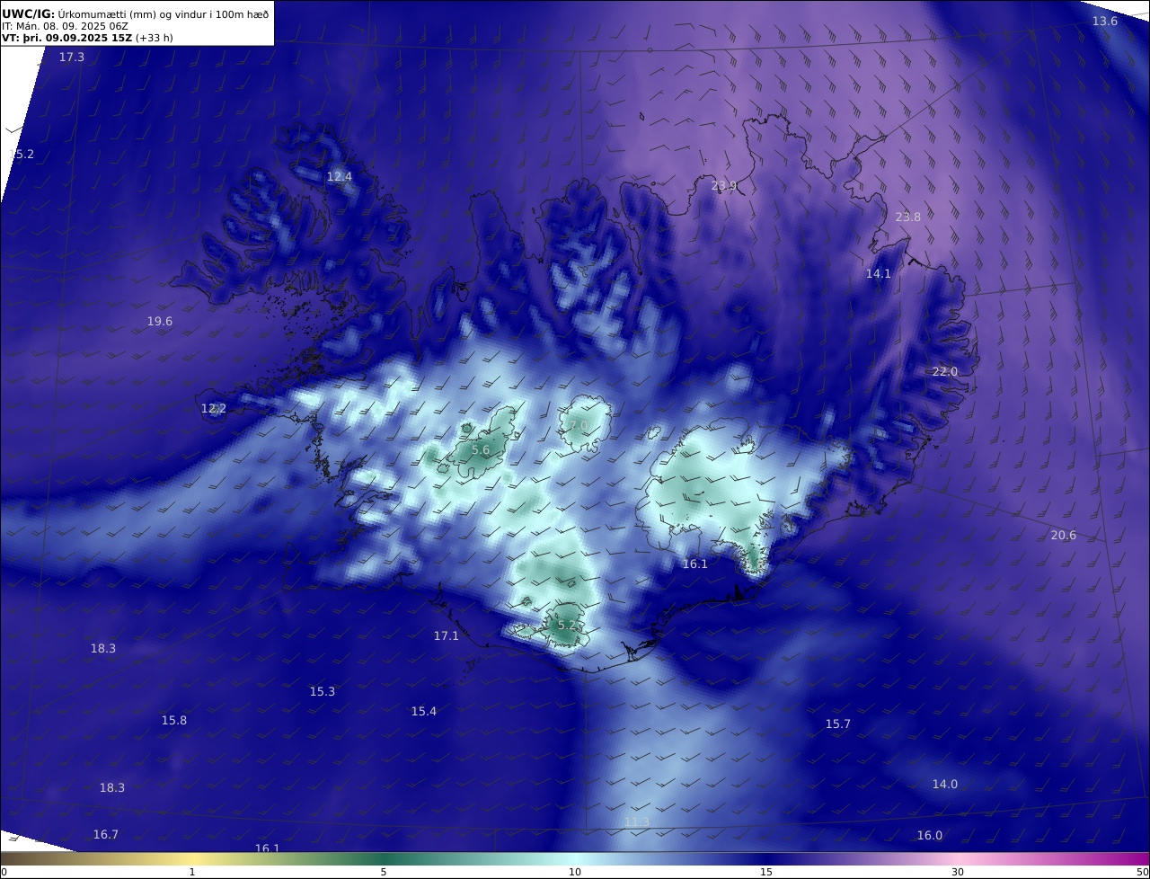Select the 15.7 value label
Viewport: 1150px width, 879px height.
pyautogui.click(x=838, y=724)
